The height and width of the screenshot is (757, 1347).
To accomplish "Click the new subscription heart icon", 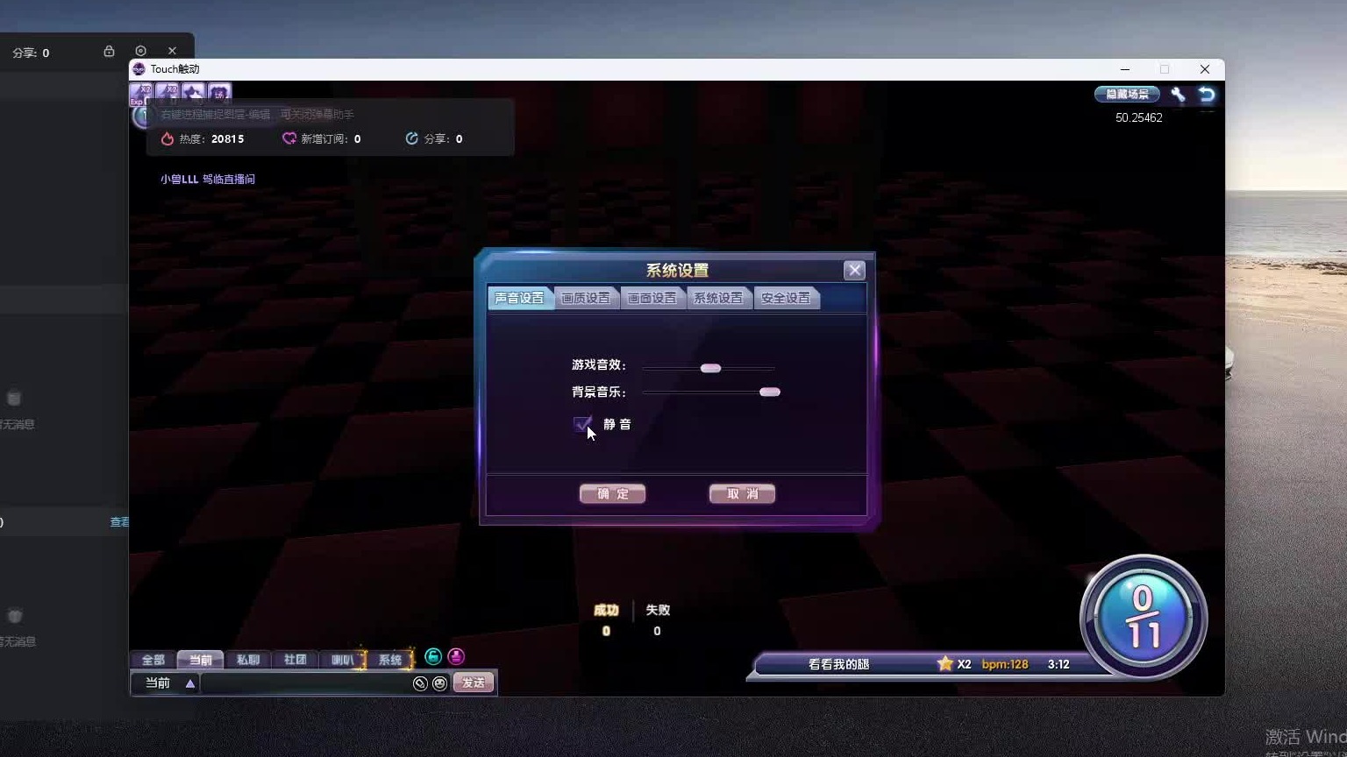I will (289, 138).
